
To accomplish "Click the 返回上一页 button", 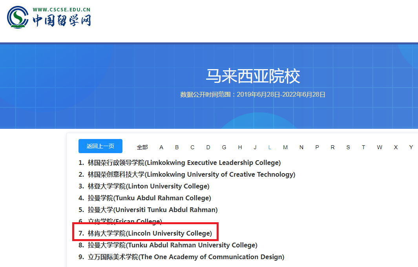I will tap(100, 146).
